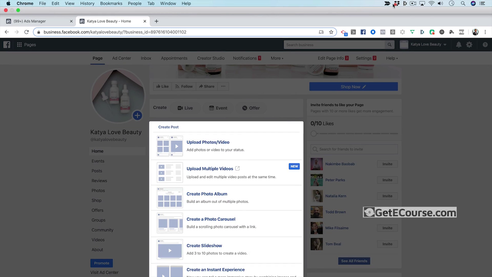Click the Upload Photos/Video thumbnail icon
The image size is (492, 277).
click(170, 146)
